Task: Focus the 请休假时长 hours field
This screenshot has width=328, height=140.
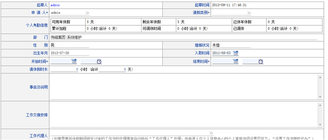Action: coord(64,70)
